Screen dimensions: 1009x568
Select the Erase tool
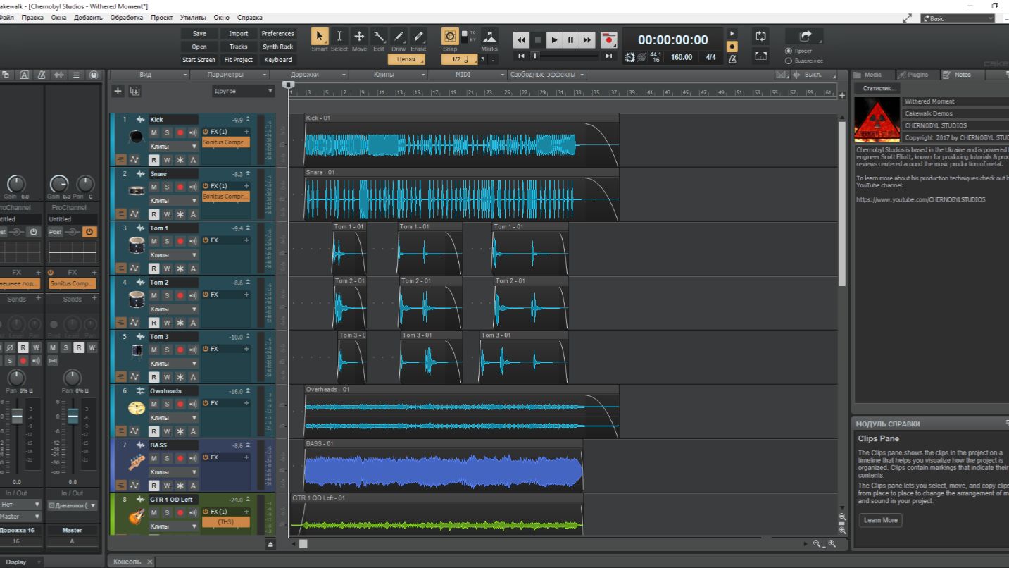click(418, 37)
